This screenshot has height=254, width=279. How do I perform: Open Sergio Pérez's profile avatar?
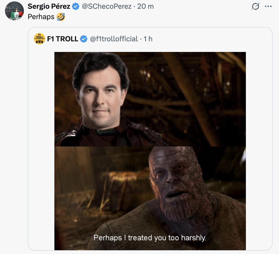[14, 11]
